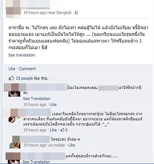
Task: Open the last commenter's avatar thumbnail
Action: pos(14,162)
